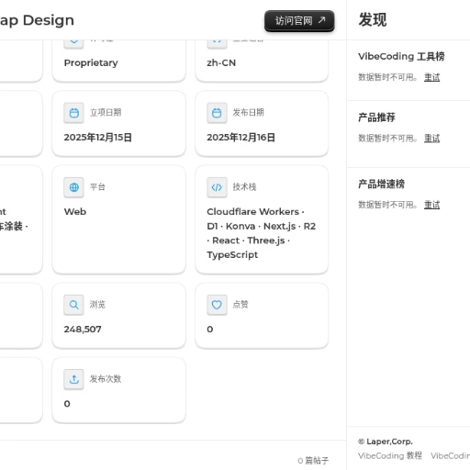470x470 pixels.
Task: Click the calendar icon beside 立项日期
Action: [x=73, y=113]
